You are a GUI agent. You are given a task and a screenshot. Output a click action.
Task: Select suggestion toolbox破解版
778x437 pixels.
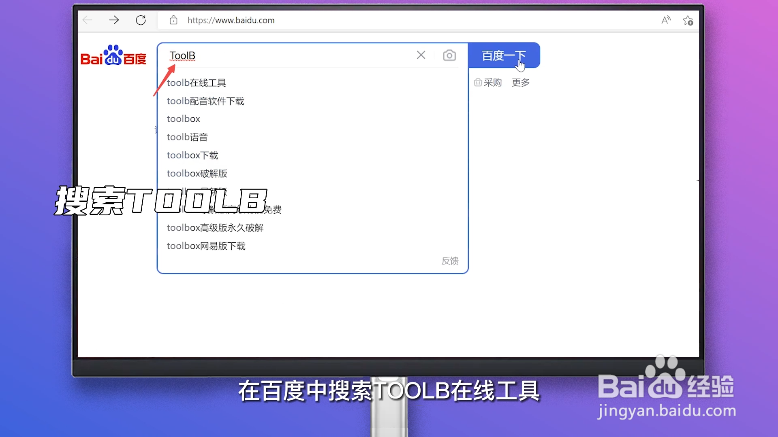pos(197,173)
